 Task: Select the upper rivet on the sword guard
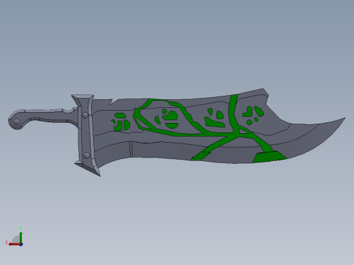tap(85, 116)
